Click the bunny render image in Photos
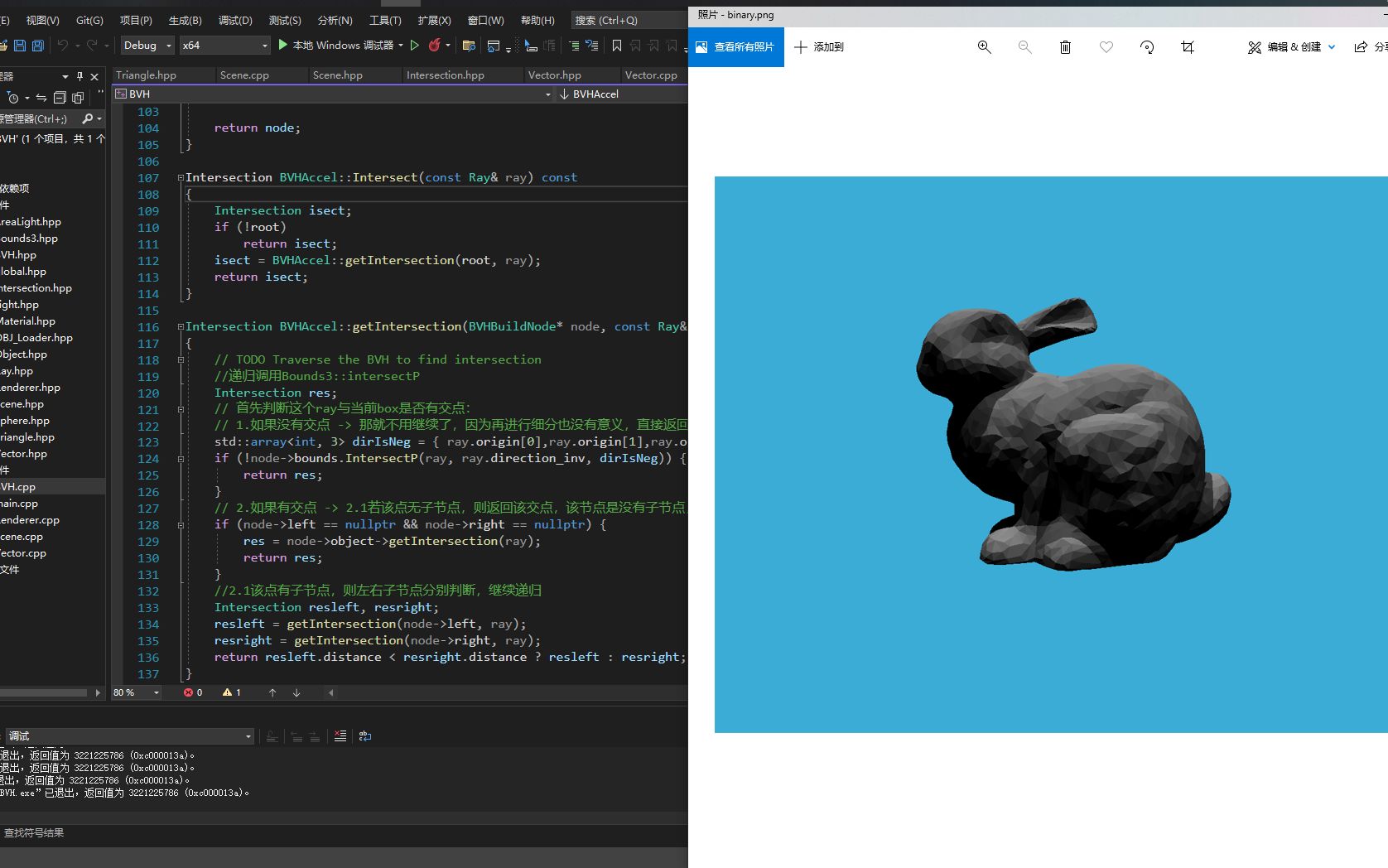 coord(1051,454)
